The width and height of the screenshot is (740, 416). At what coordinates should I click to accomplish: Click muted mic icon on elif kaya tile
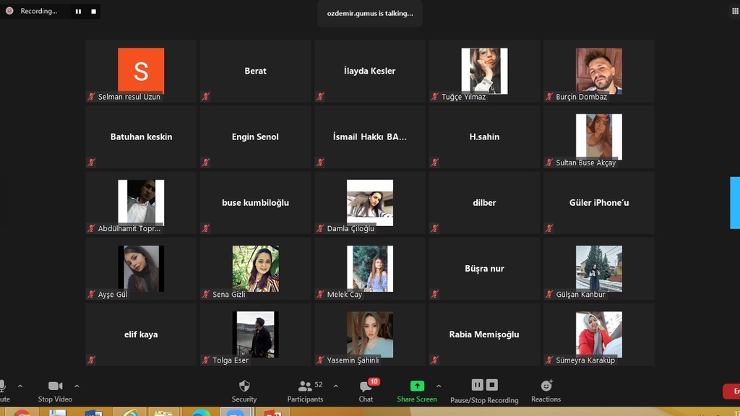pyautogui.click(x=91, y=360)
